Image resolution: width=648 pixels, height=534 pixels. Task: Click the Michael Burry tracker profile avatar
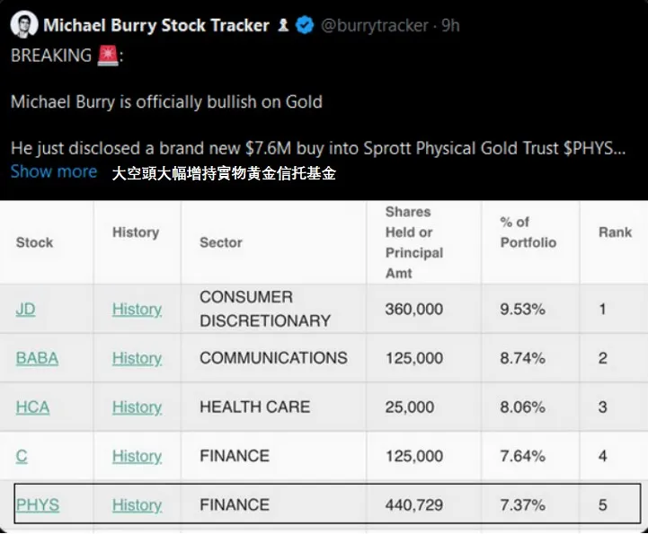23,25
